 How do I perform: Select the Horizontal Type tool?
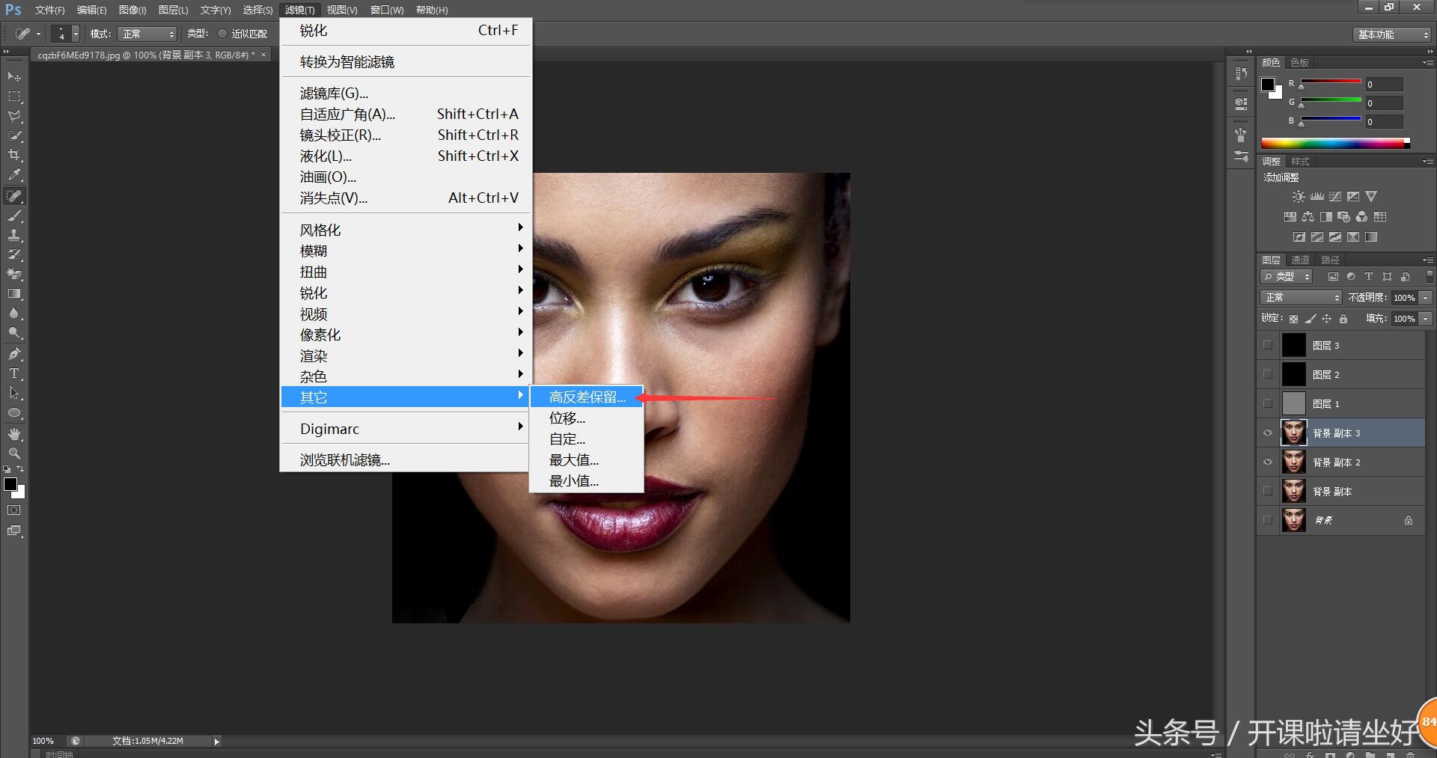tap(14, 373)
